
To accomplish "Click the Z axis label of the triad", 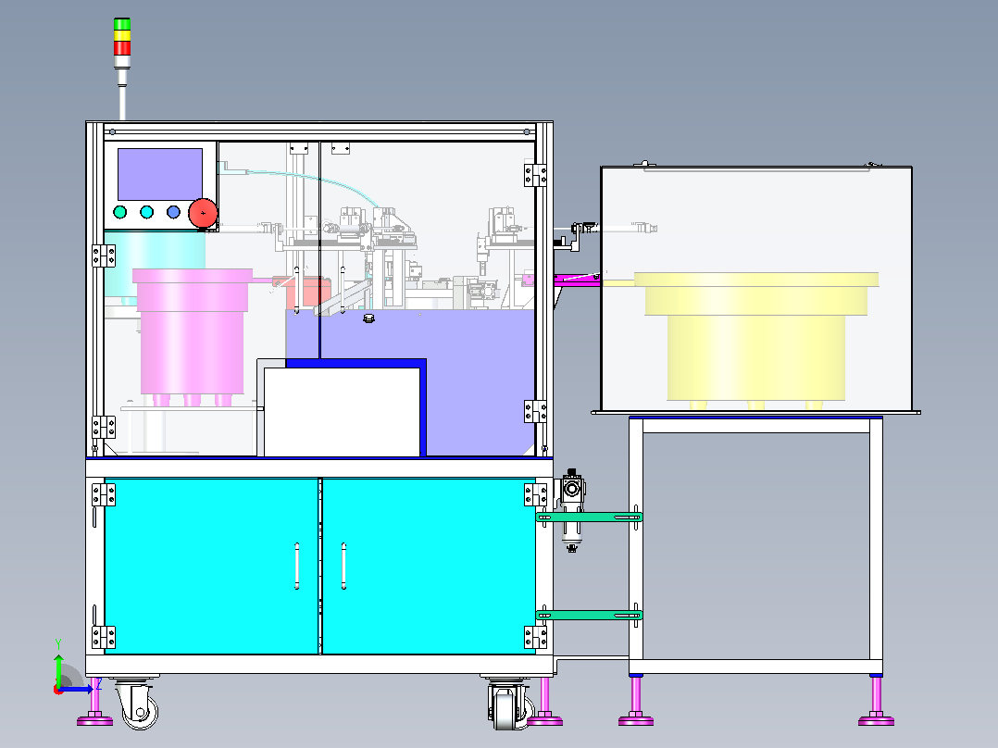I will pyautogui.click(x=99, y=685).
